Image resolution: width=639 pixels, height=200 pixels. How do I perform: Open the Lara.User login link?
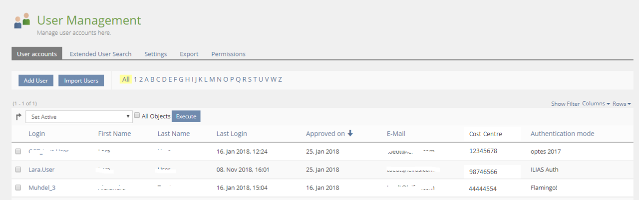[41, 170]
